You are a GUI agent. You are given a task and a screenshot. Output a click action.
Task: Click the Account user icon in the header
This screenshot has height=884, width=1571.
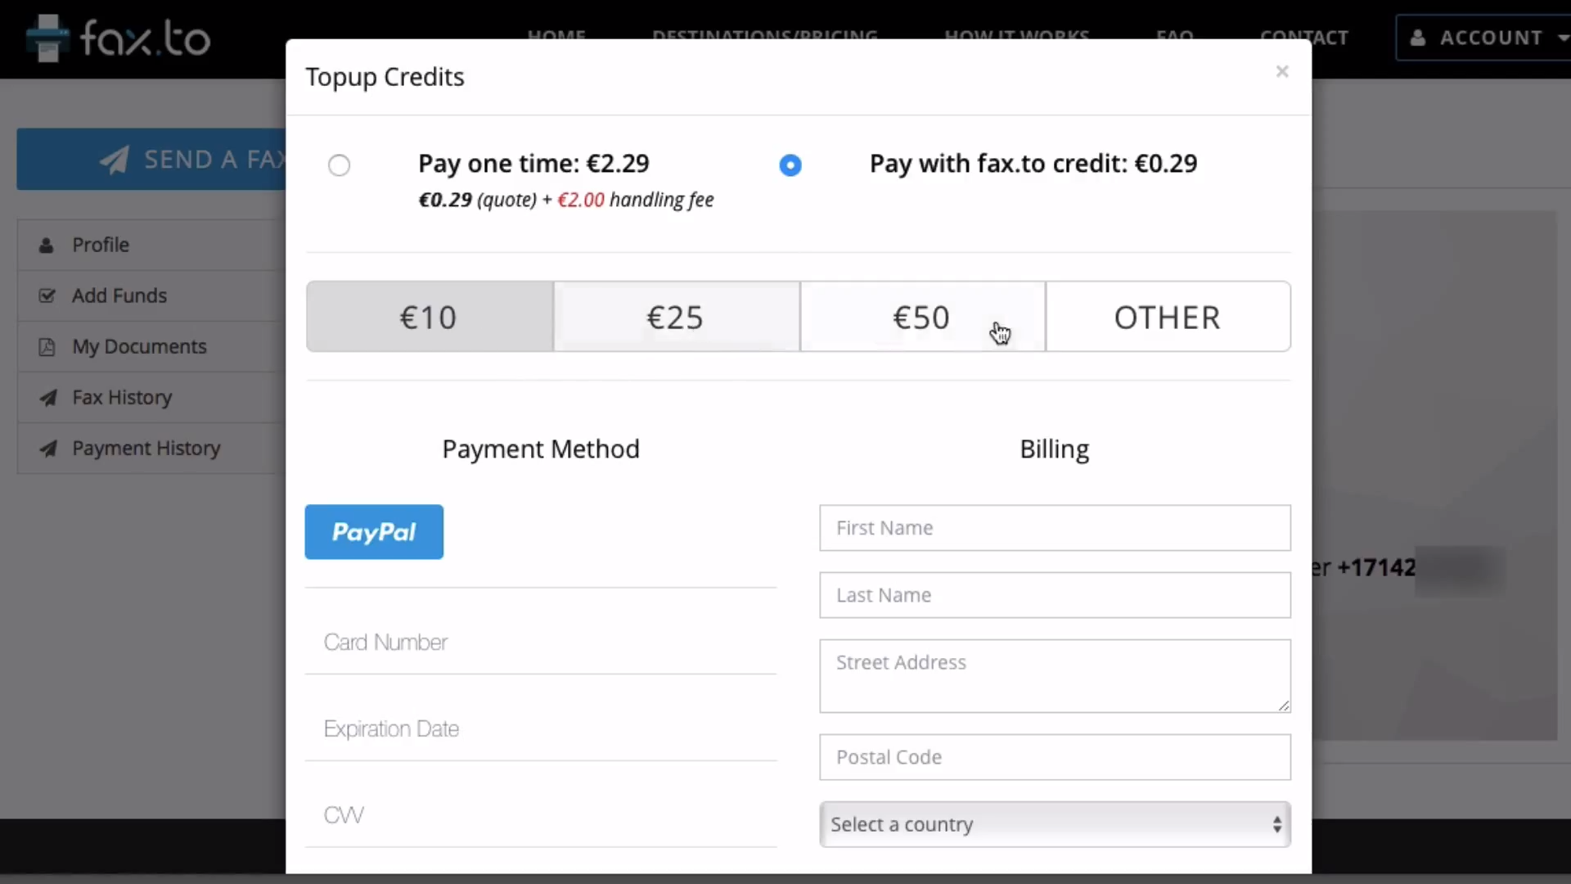coord(1418,38)
